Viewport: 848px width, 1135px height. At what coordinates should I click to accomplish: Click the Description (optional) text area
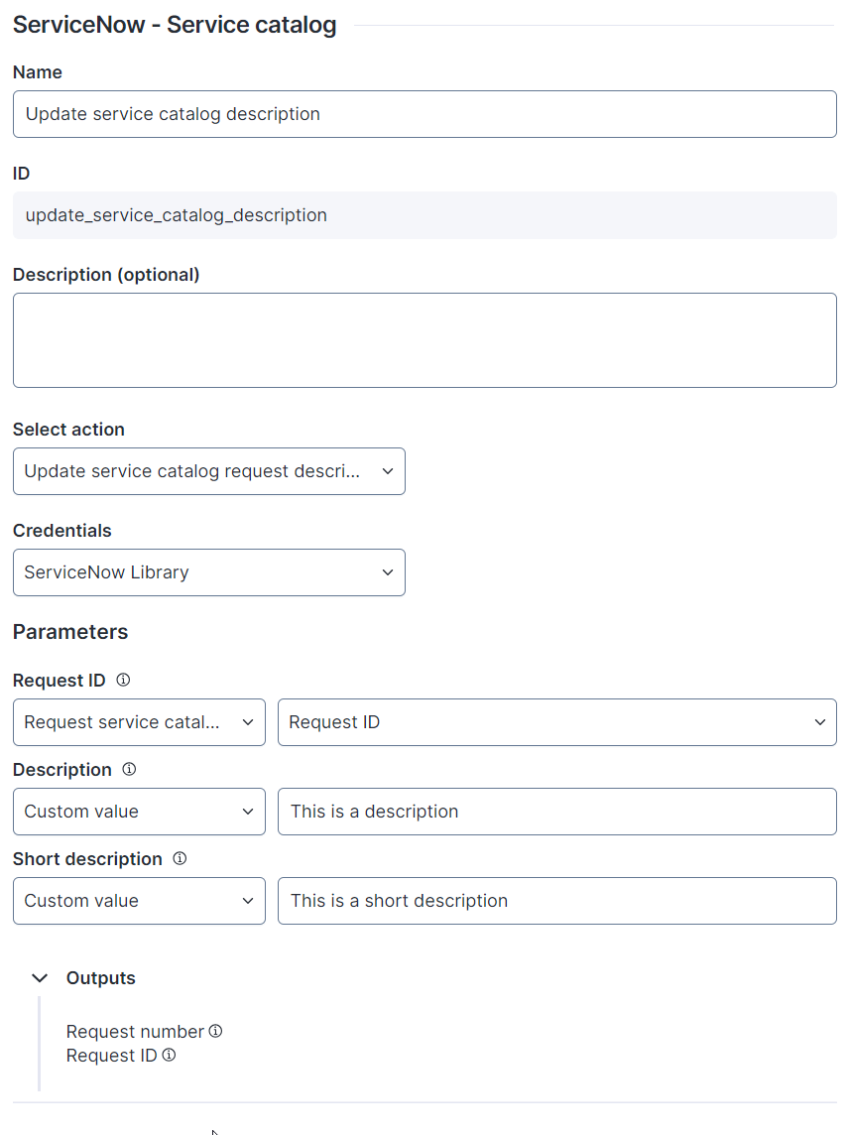[x=424, y=340]
